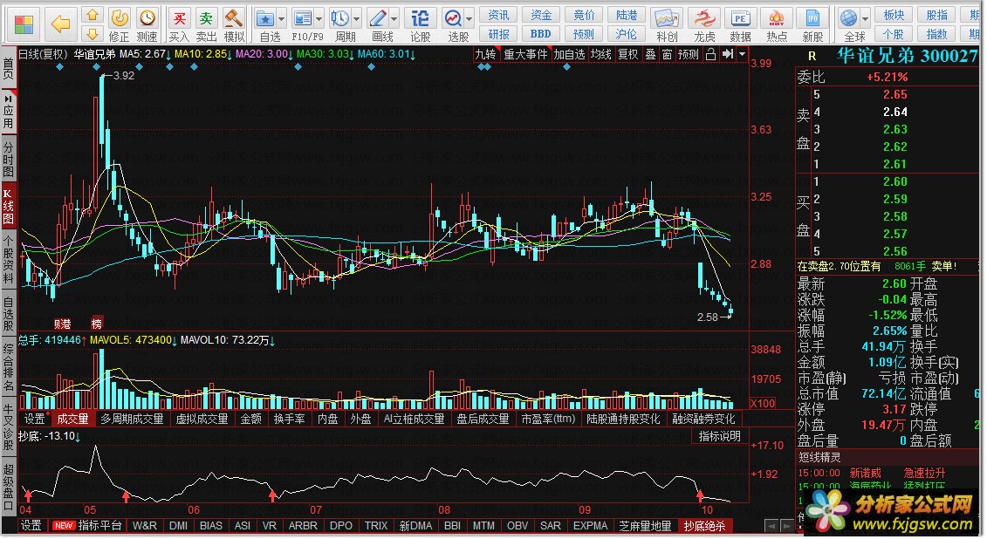Expand the F10/F9 dropdown arrow
The width and height of the screenshot is (987, 539).
(x=319, y=19)
